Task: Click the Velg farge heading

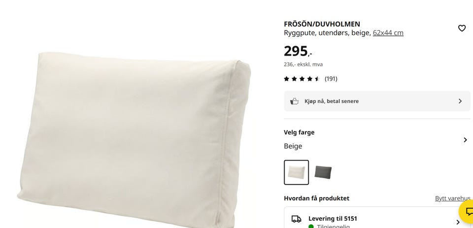Action: click(299, 132)
